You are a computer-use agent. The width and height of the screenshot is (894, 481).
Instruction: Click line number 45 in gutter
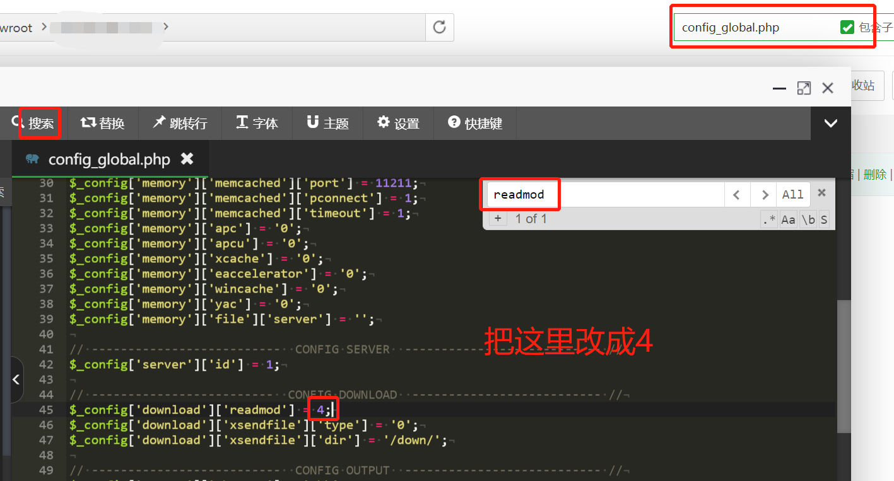coord(46,410)
